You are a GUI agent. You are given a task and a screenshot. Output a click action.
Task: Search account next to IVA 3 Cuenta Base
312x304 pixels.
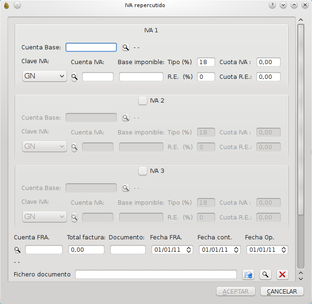[x=125, y=188]
